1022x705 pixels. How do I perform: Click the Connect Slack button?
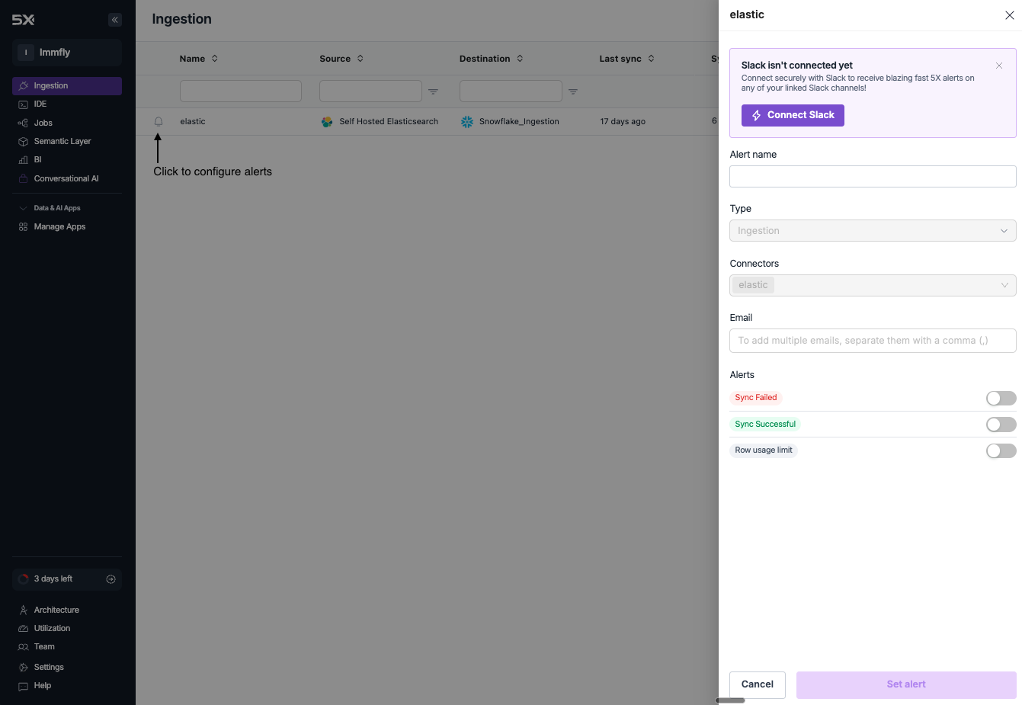pyautogui.click(x=793, y=115)
